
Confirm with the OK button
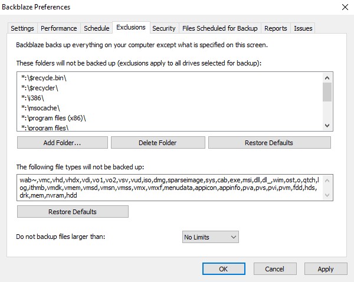tap(224, 269)
